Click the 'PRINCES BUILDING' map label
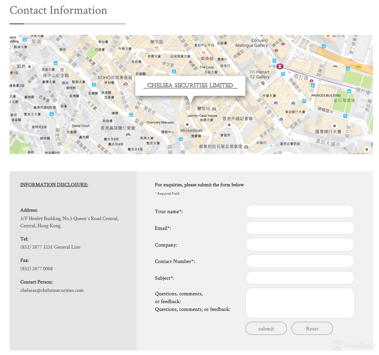379x355 pixels. point(326,95)
